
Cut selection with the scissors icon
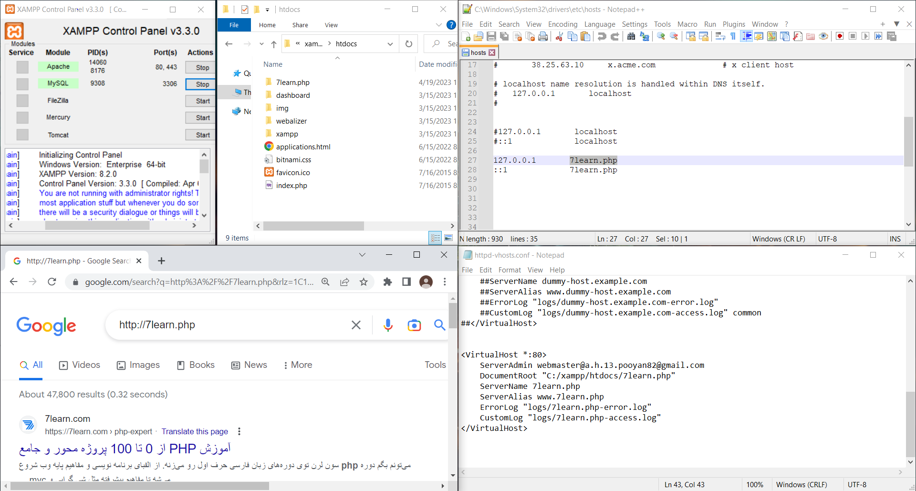pyautogui.click(x=560, y=36)
